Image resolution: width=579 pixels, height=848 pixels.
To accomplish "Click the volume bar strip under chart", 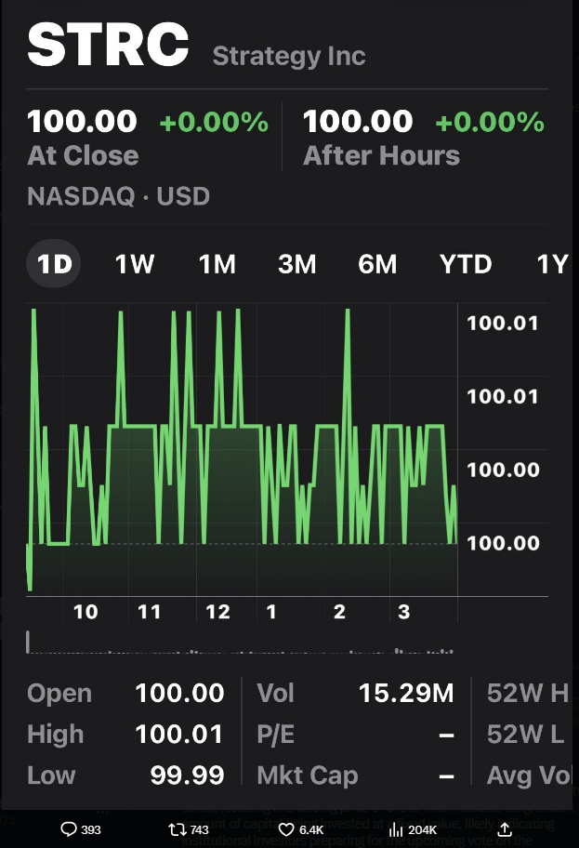I will point(240,643).
